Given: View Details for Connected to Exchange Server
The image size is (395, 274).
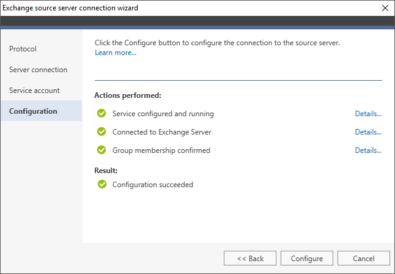Looking at the screenshot, I should pos(368,132).
